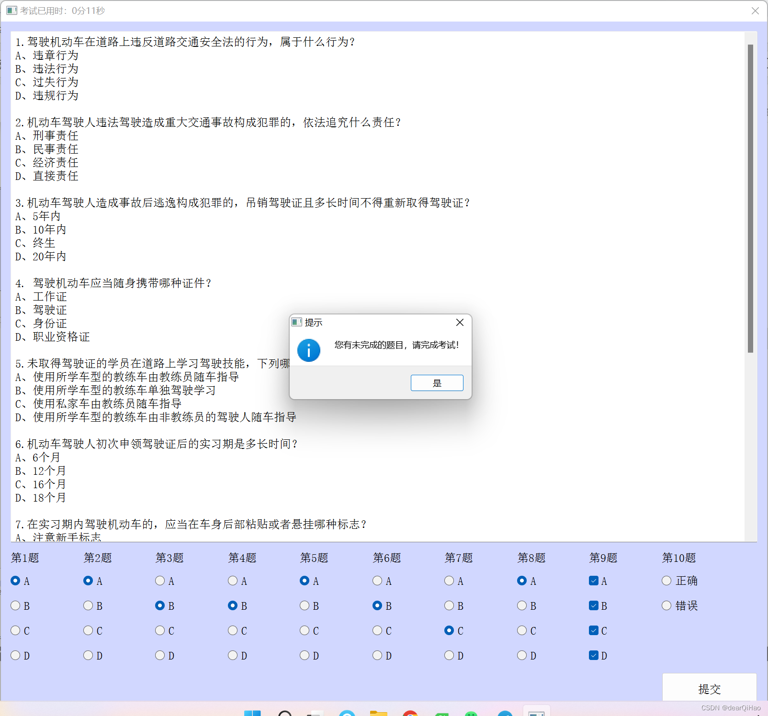768x716 pixels.
Task: Click the exam window title icon
Action: [x=12, y=11]
